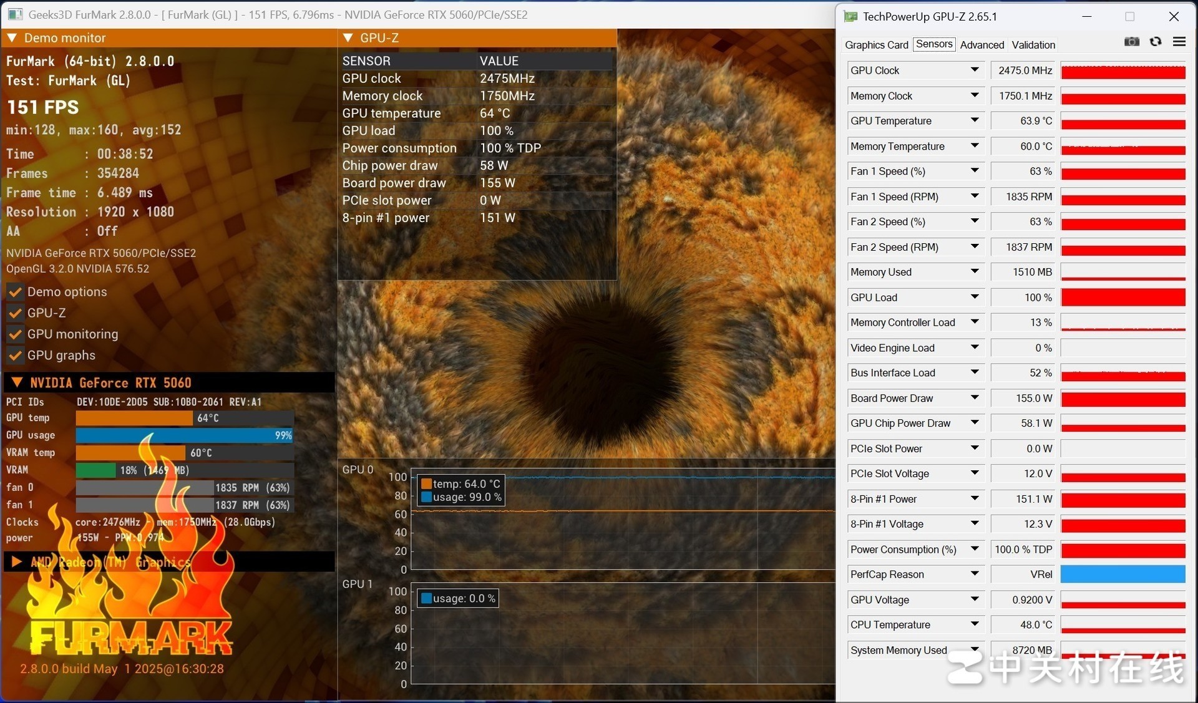Click the Board Power Draw 155.0 W value

tap(1025, 398)
